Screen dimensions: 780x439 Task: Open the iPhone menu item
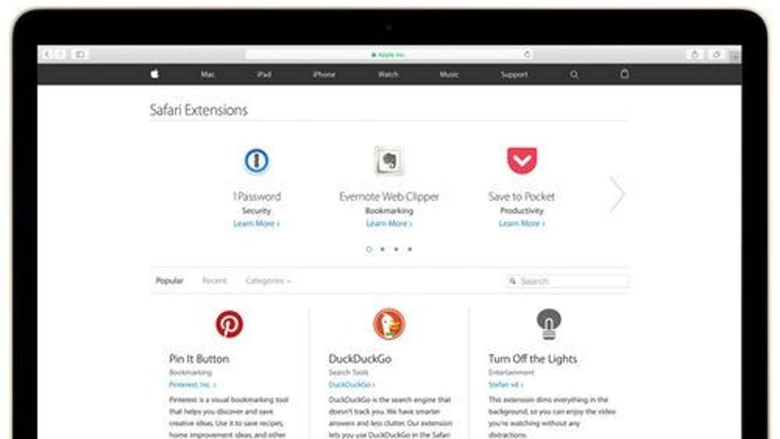(324, 74)
